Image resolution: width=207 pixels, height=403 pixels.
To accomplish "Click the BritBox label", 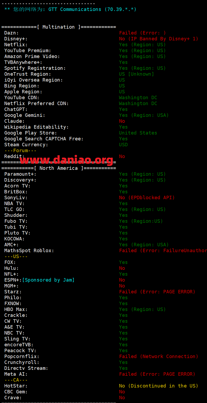I will 16,192.
